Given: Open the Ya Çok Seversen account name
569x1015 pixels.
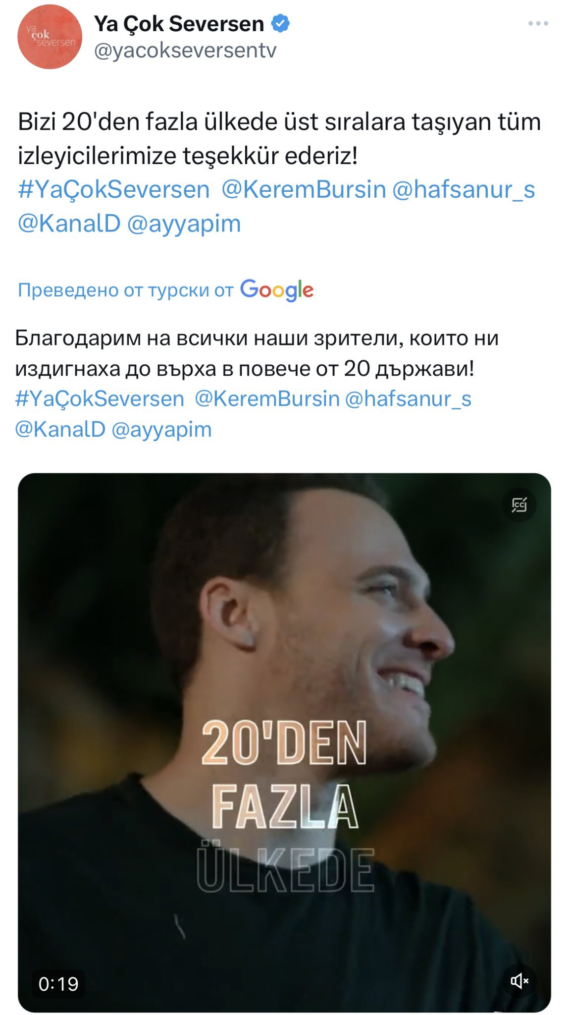Looking at the screenshot, I should tap(179, 24).
